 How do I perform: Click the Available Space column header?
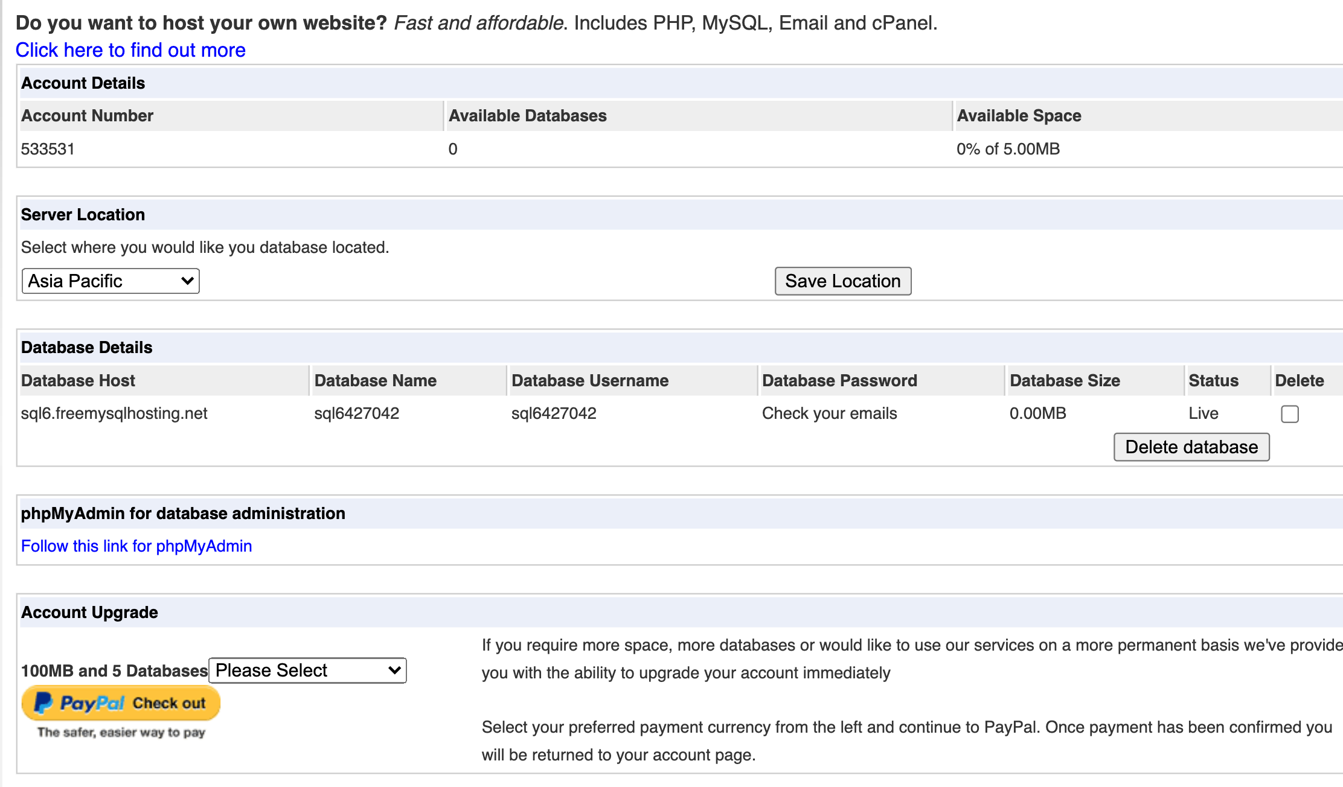click(1019, 116)
